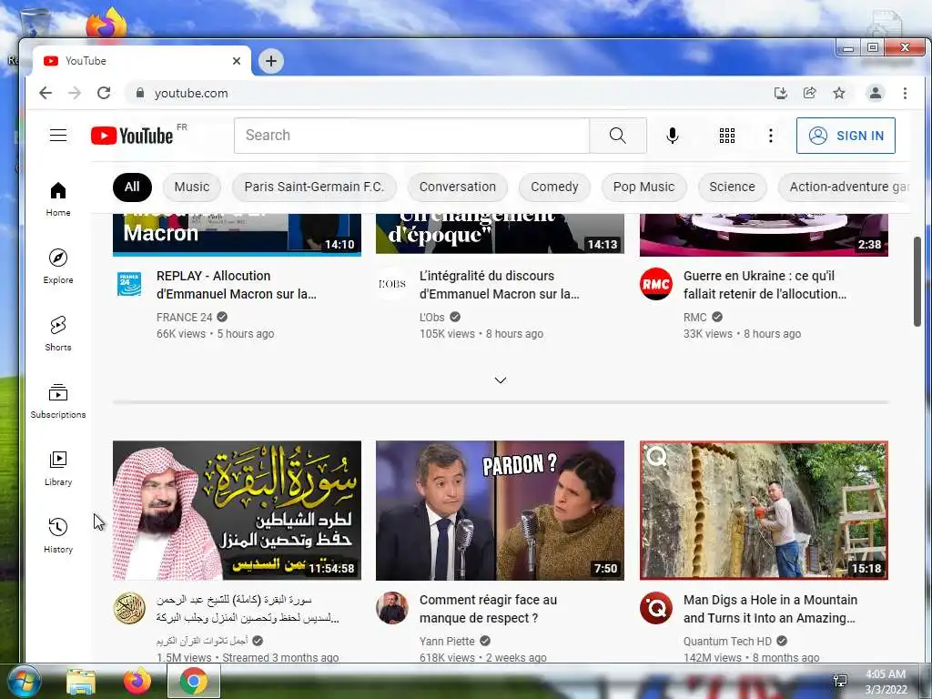This screenshot has width=932, height=699.
Task: Select the Comedy filter chip
Action: point(554,187)
